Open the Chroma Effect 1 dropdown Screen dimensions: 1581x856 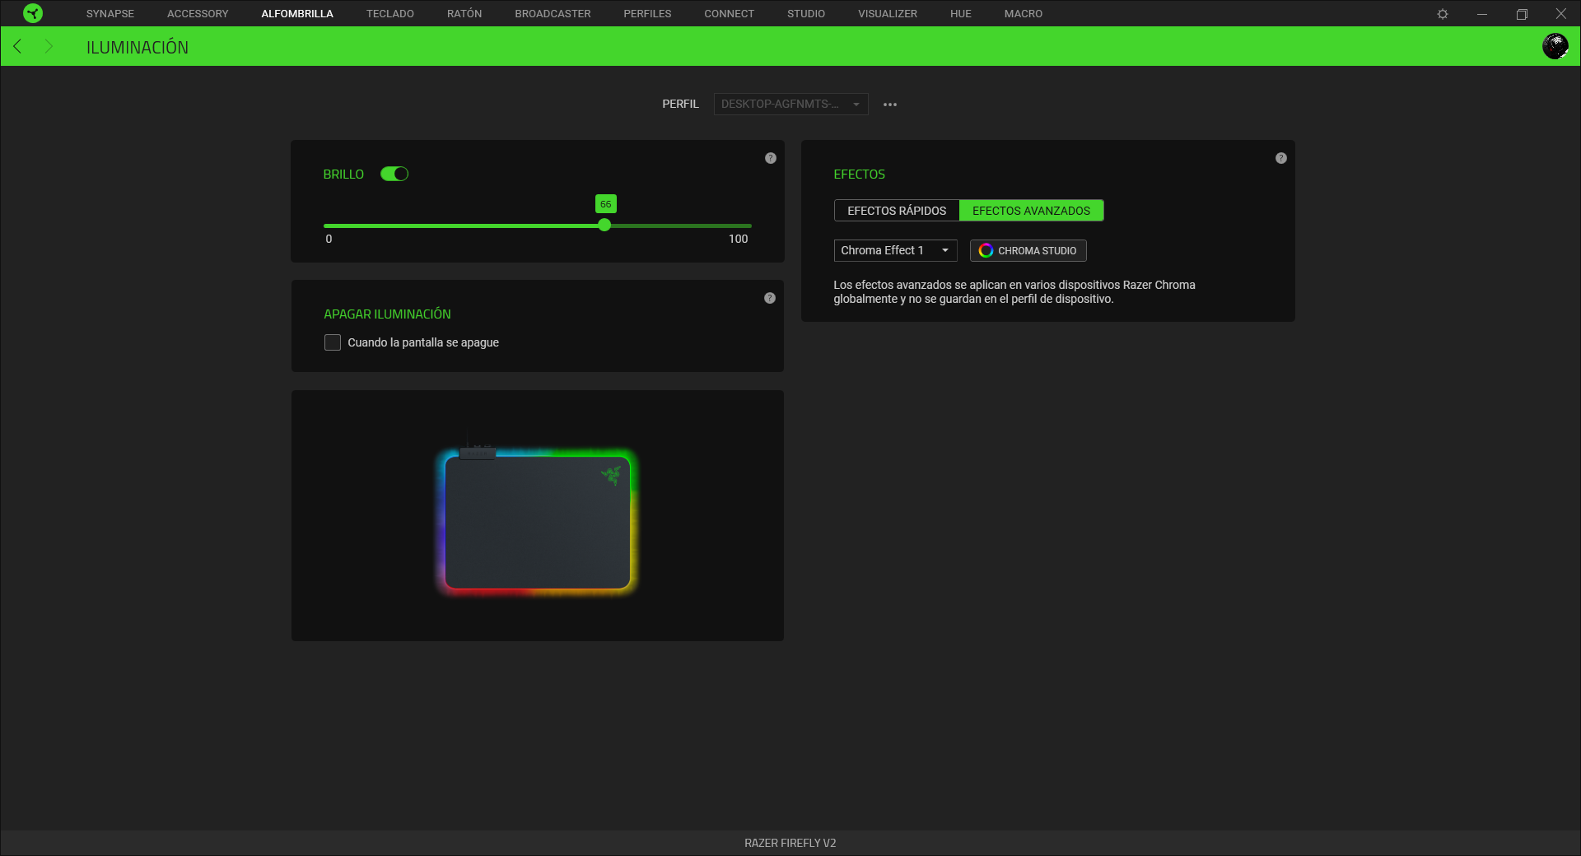895,250
